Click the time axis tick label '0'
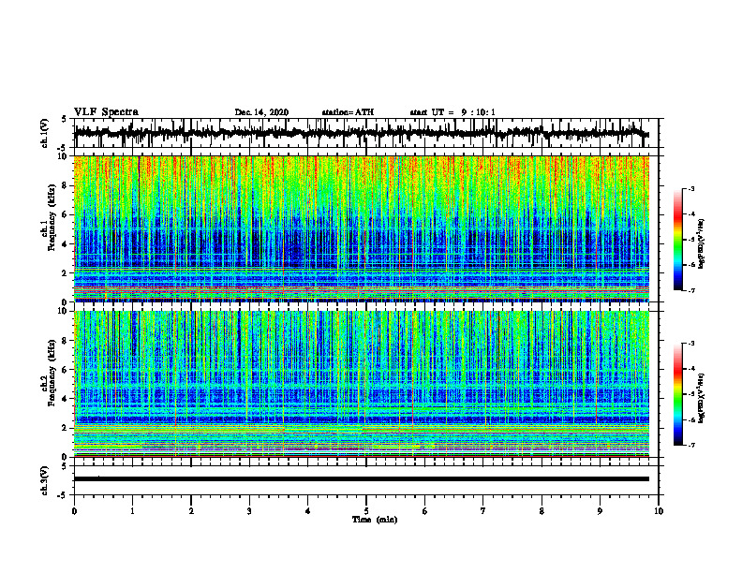Image resolution: width=742 pixels, height=573 pixels. tap(74, 511)
